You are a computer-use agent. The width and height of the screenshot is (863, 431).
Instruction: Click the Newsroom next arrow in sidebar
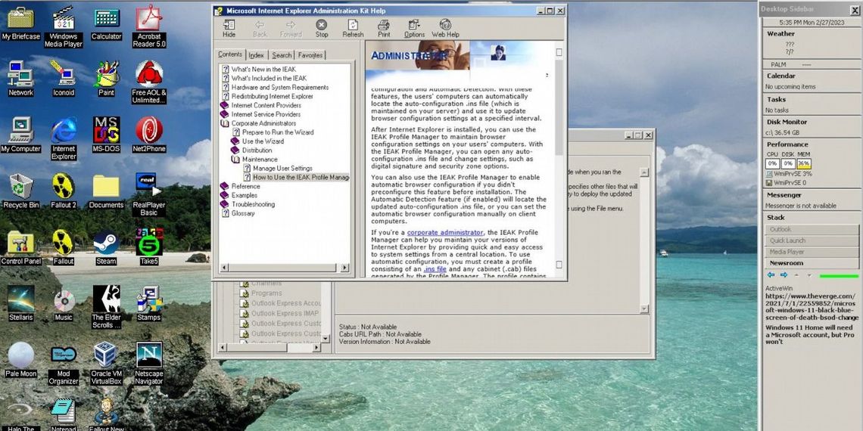pos(784,275)
